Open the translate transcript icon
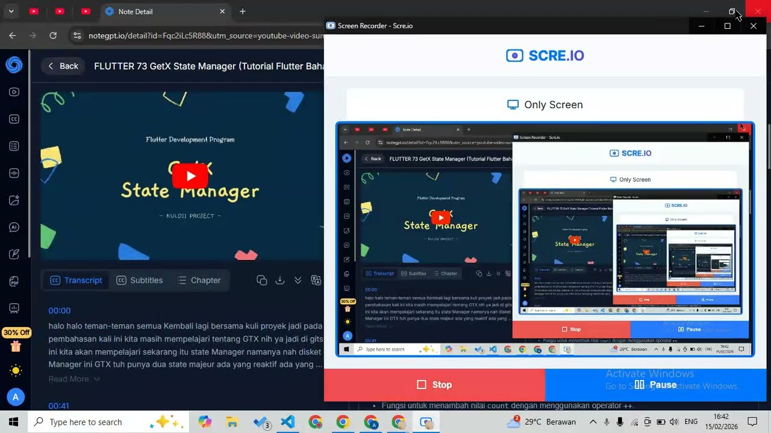The height and width of the screenshot is (433, 771). point(316,280)
